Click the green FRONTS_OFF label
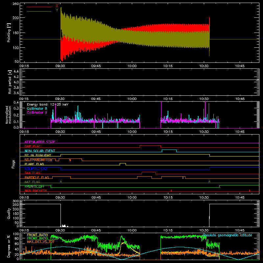 (35, 186)
